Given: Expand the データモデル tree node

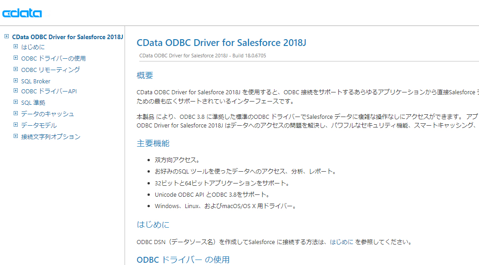Looking at the screenshot, I should [x=15, y=125].
